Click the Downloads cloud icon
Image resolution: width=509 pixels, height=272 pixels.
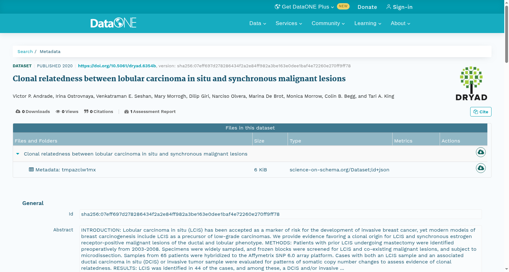click(x=18, y=111)
